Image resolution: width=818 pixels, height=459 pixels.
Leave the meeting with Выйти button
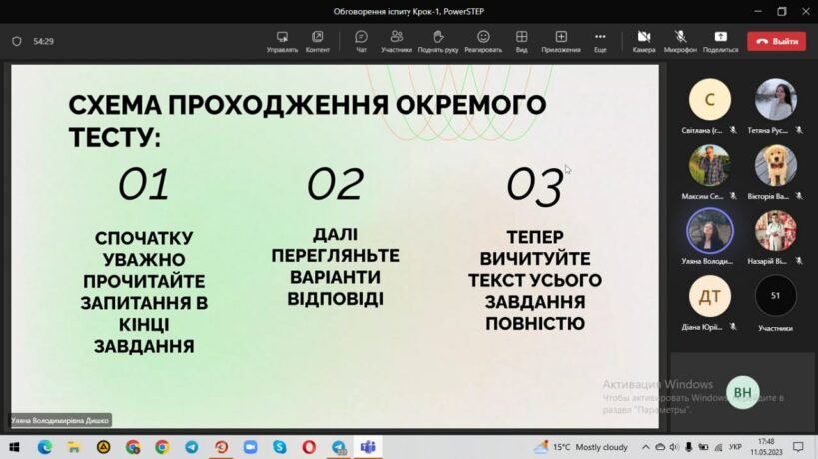point(777,41)
